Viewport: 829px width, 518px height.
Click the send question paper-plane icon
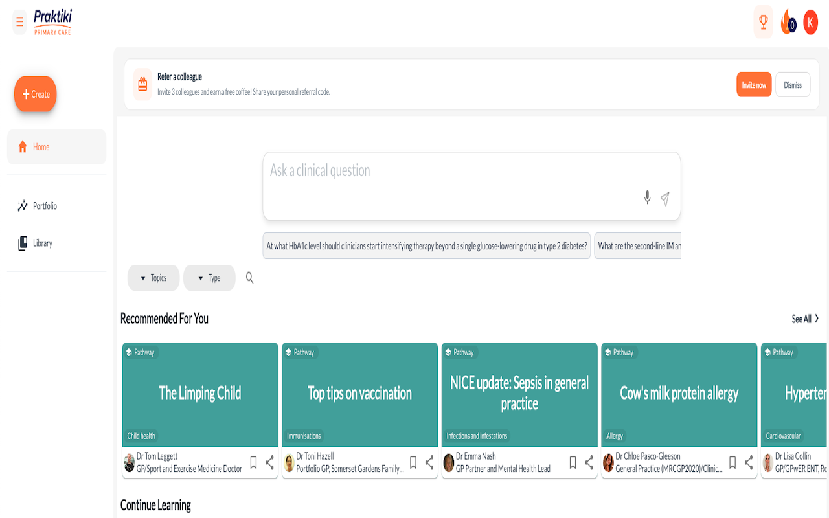tap(665, 199)
